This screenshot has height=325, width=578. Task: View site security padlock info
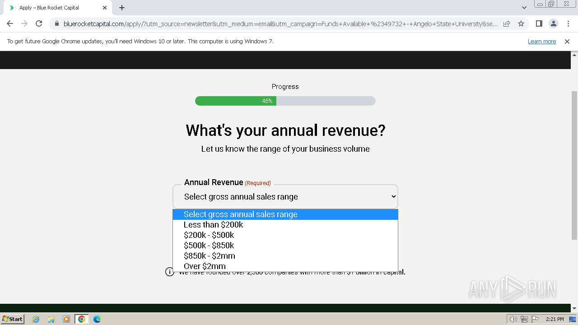pos(56,23)
